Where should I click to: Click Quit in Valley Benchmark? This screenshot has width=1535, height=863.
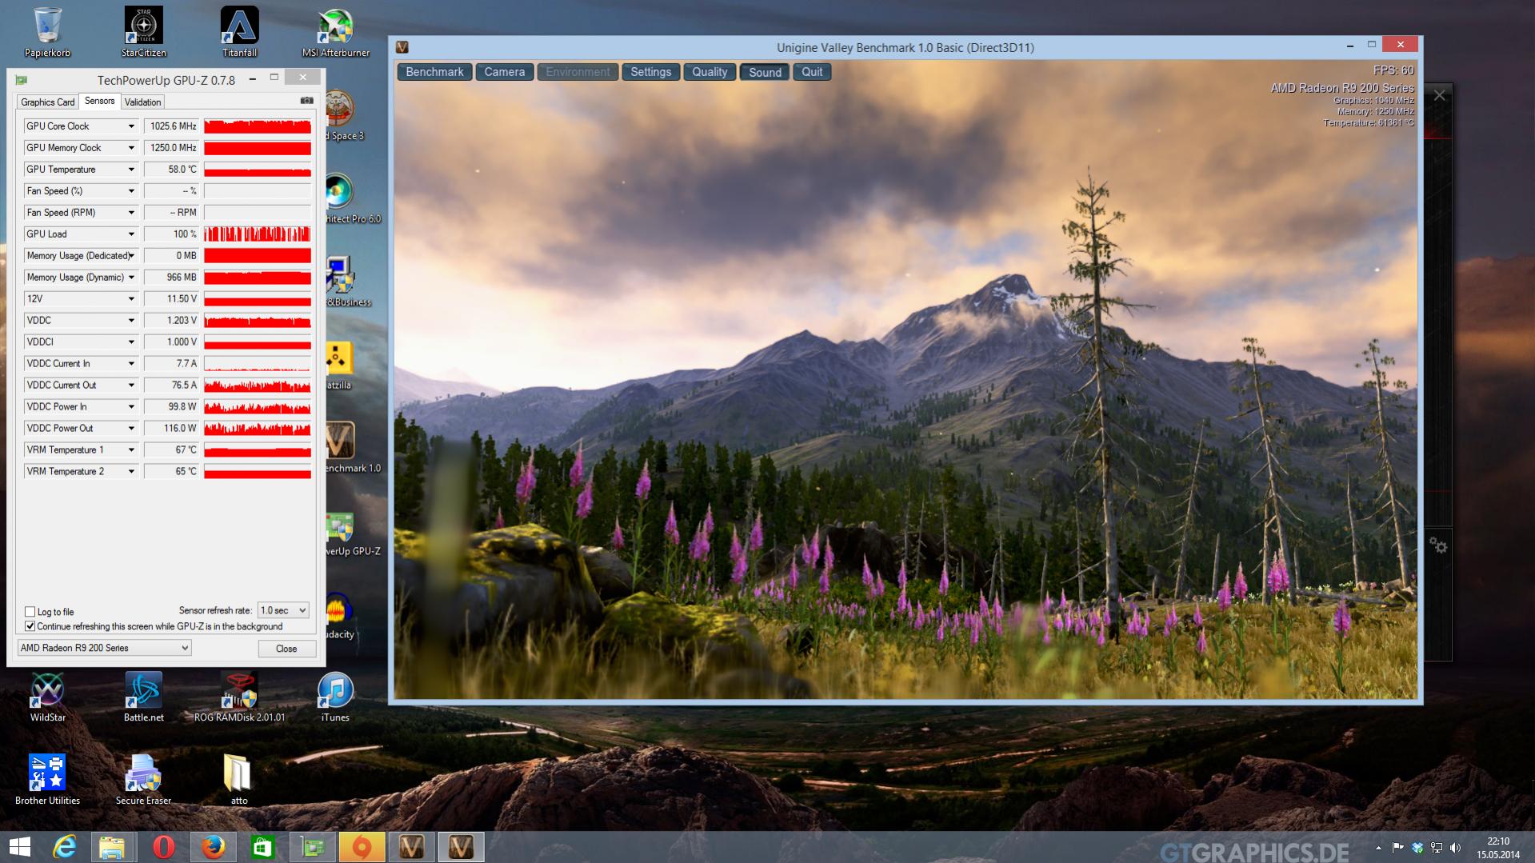(x=812, y=72)
